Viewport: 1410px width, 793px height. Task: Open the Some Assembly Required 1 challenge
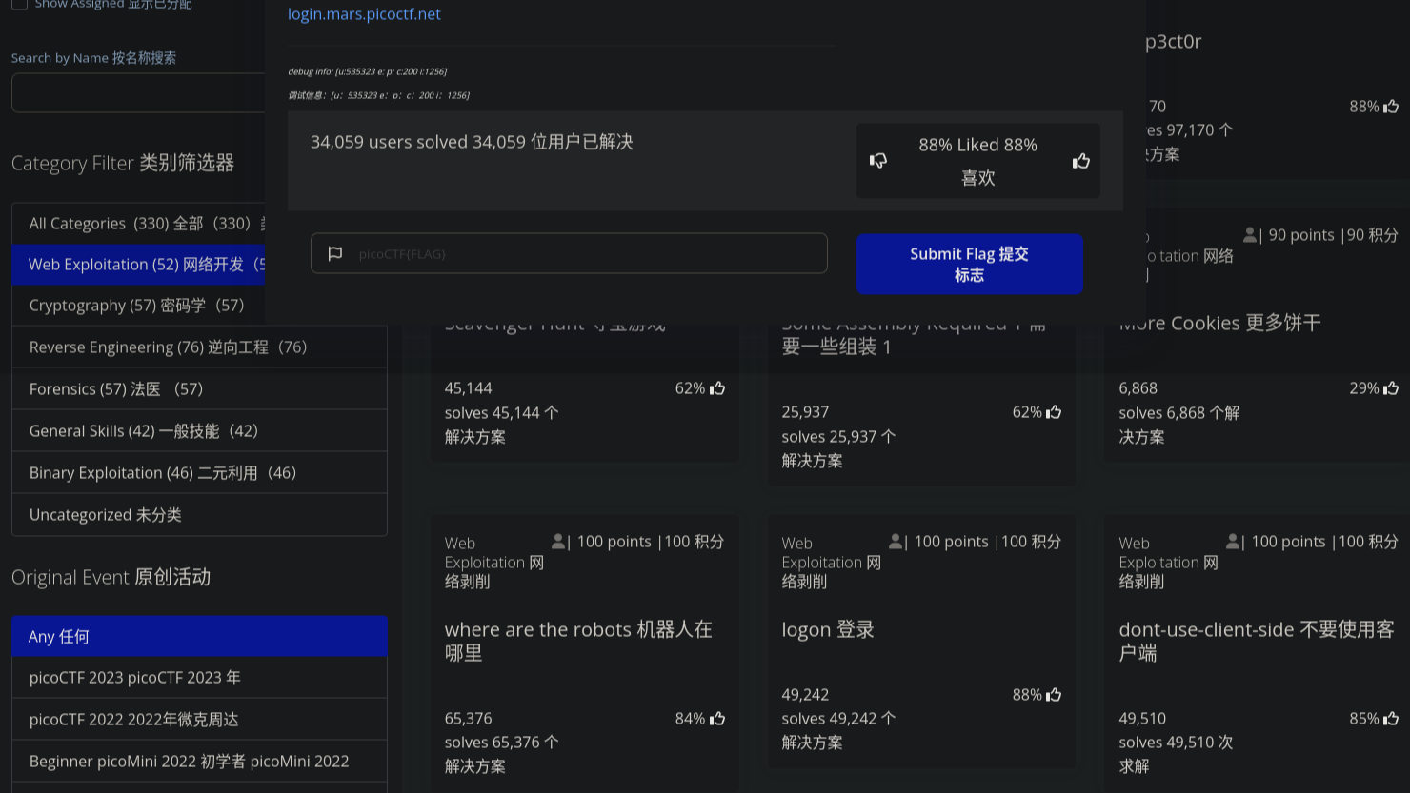click(914, 335)
